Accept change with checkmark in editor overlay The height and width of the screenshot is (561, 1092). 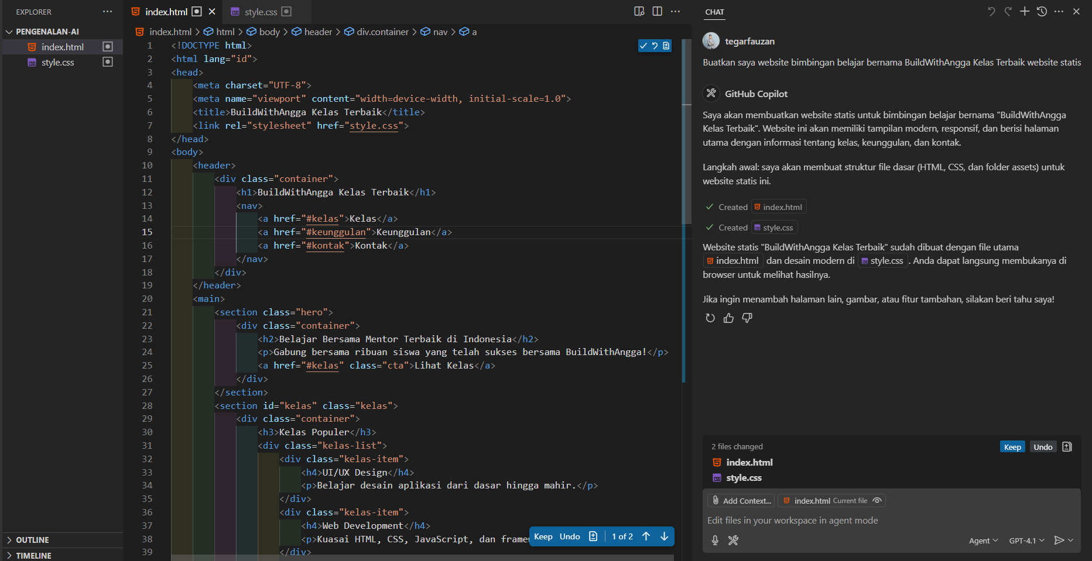[643, 46]
